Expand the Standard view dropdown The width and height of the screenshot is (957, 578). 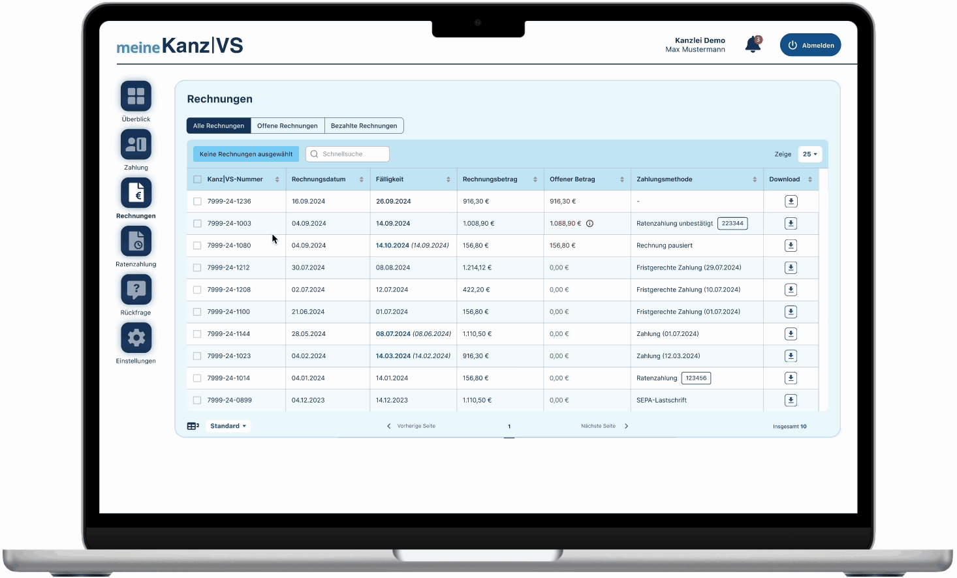coord(228,426)
